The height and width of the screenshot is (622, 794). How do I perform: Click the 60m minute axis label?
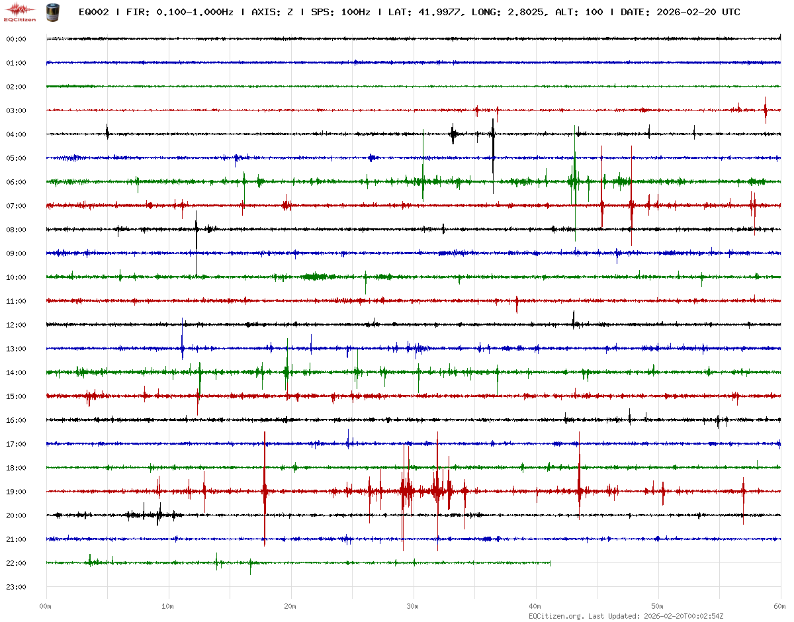pyautogui.click(x=779, y=606)
